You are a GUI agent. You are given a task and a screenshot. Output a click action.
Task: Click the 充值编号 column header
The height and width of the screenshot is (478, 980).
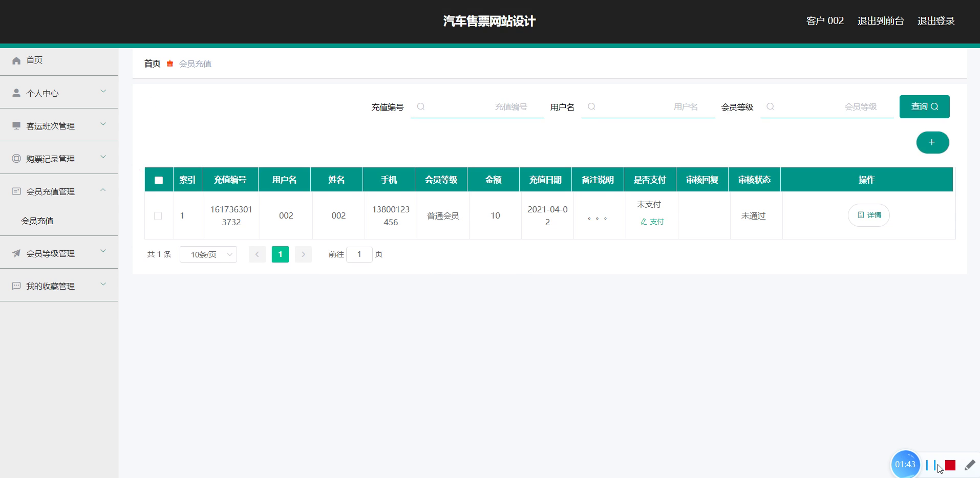click(x=230, y=180)
